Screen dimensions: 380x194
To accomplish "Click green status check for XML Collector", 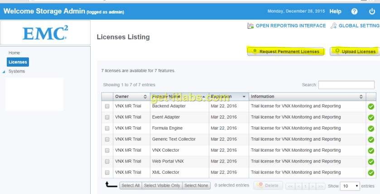I will pyautogui.click(x=371, y=173).
